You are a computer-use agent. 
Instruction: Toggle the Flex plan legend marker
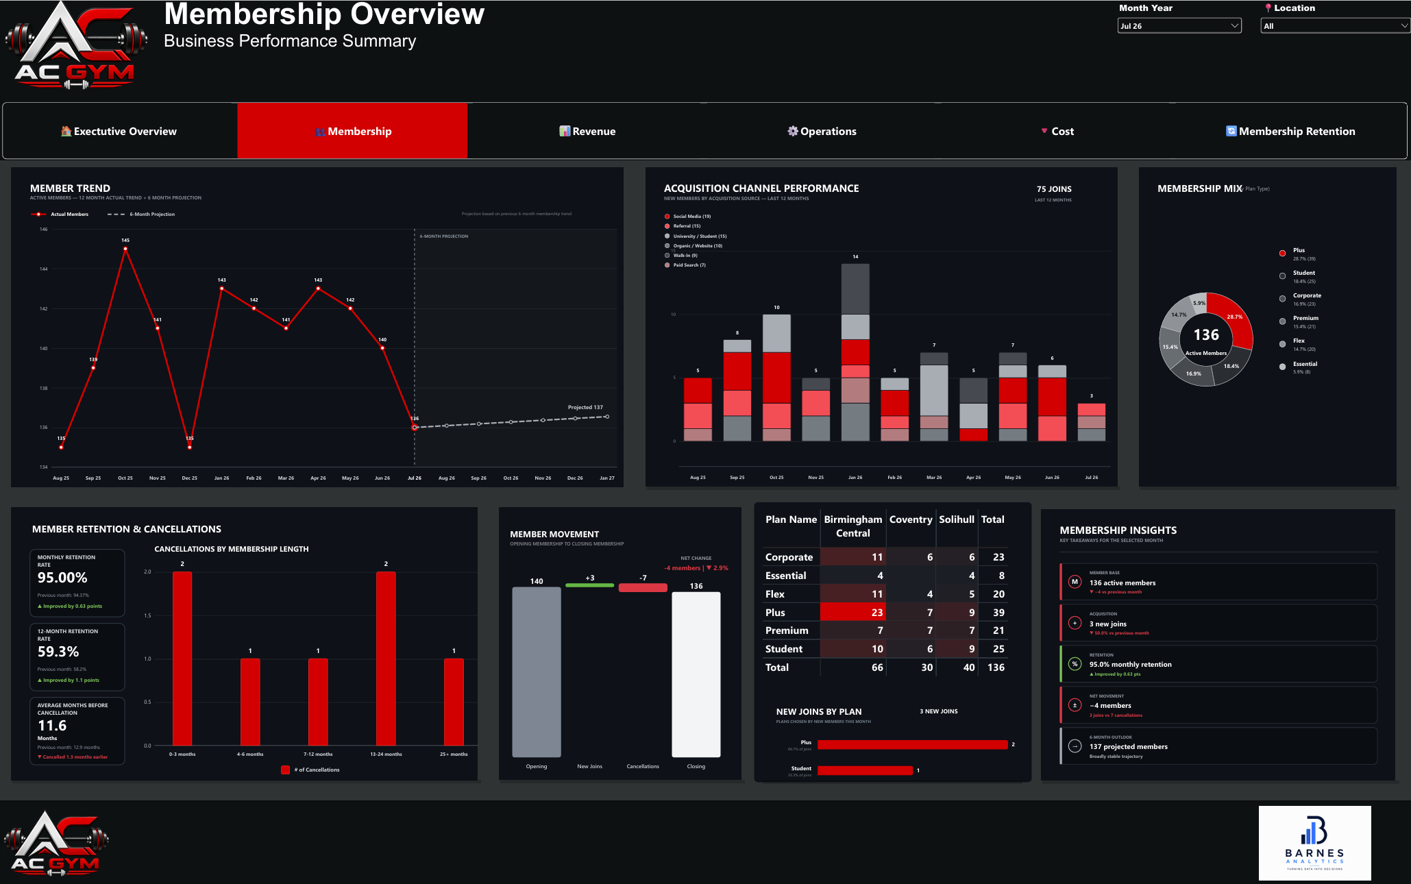(x=1282, y=344)
